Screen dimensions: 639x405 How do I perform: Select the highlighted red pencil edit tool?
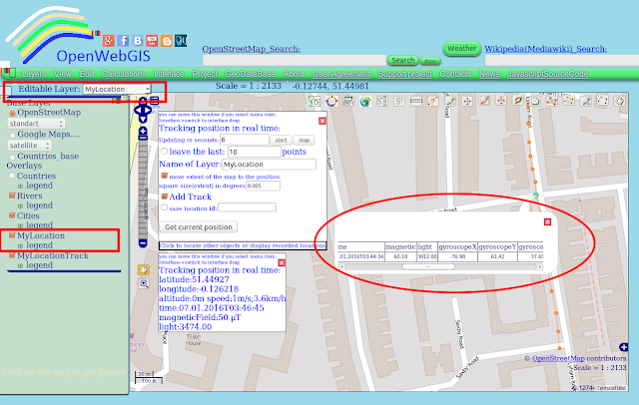[x=484, y=101]
